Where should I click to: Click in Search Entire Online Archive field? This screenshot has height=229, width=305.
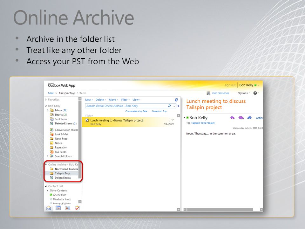(x=126, y=106)
